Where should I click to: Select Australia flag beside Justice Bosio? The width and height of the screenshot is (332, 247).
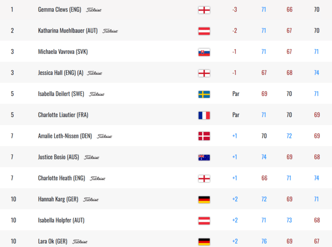click(204, 157)
